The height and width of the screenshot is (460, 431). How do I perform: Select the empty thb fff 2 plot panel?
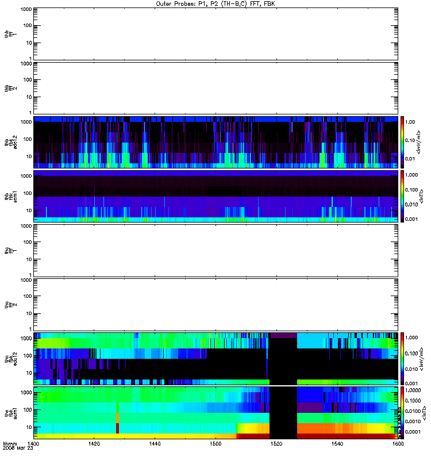(216, 89)
